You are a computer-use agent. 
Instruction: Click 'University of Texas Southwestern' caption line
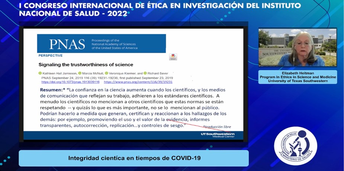pos(298,81)
